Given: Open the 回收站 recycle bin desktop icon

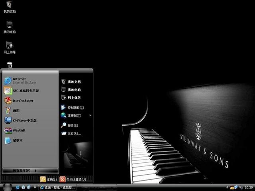Looking at the screenshot, I should pyautogui.click(x=10, y=65).
